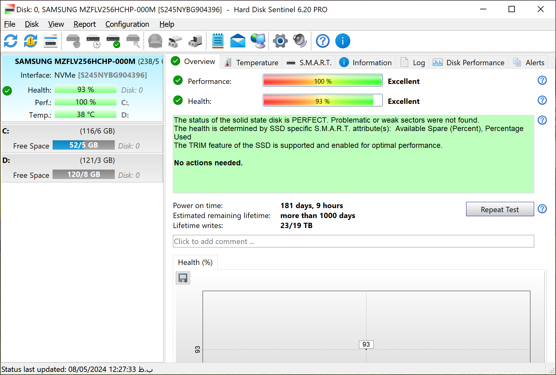Screen dimensions: 556x375
Task: Open the Disk menu
Action: click(32, 24)
